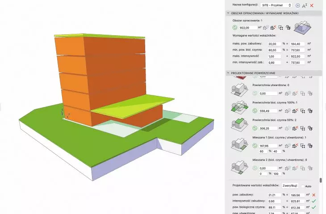Click min. intensywność zab. value field 0,80
This screenshot has width=326, height=214.
274,63
